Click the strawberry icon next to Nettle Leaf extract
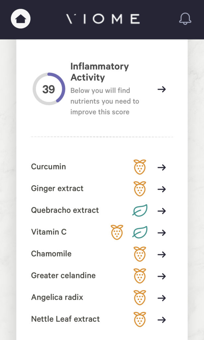204x340 pixels. (140, 319)
